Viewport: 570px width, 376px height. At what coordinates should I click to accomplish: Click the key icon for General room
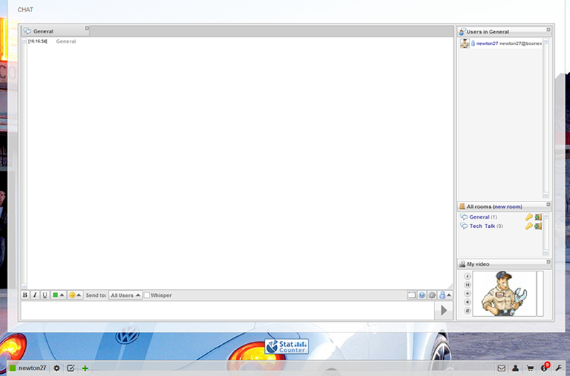tap(529, 217)
